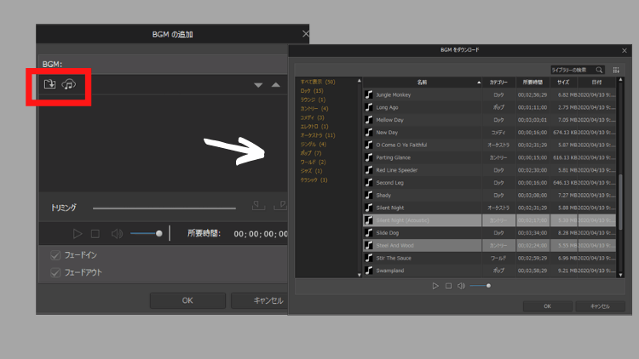Viewport: 639px width, 359px height.
Task: Select the ロック (15) category
Action: 312,91
